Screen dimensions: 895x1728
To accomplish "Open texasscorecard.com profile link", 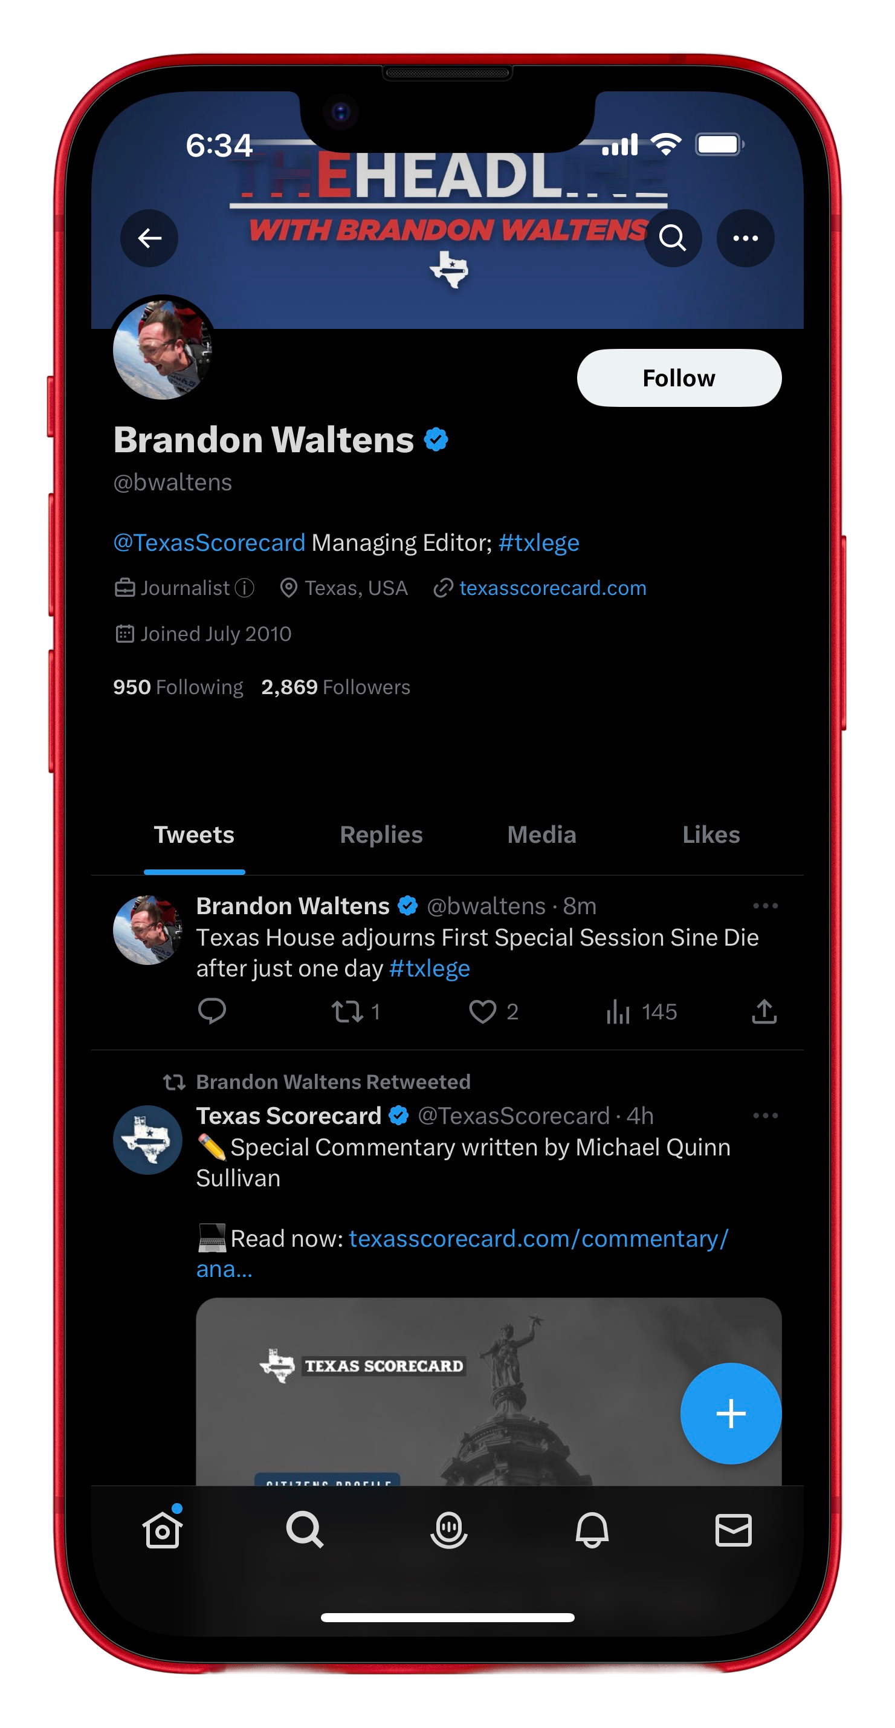I will point(552,588).
